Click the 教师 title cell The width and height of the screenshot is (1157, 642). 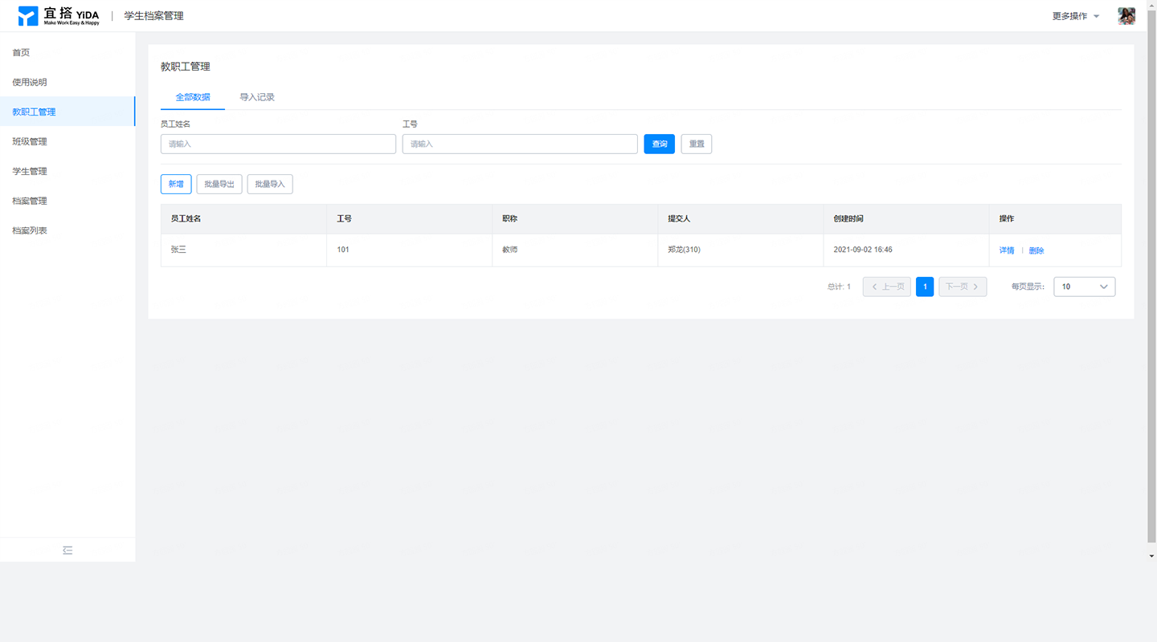pos(574,250)
